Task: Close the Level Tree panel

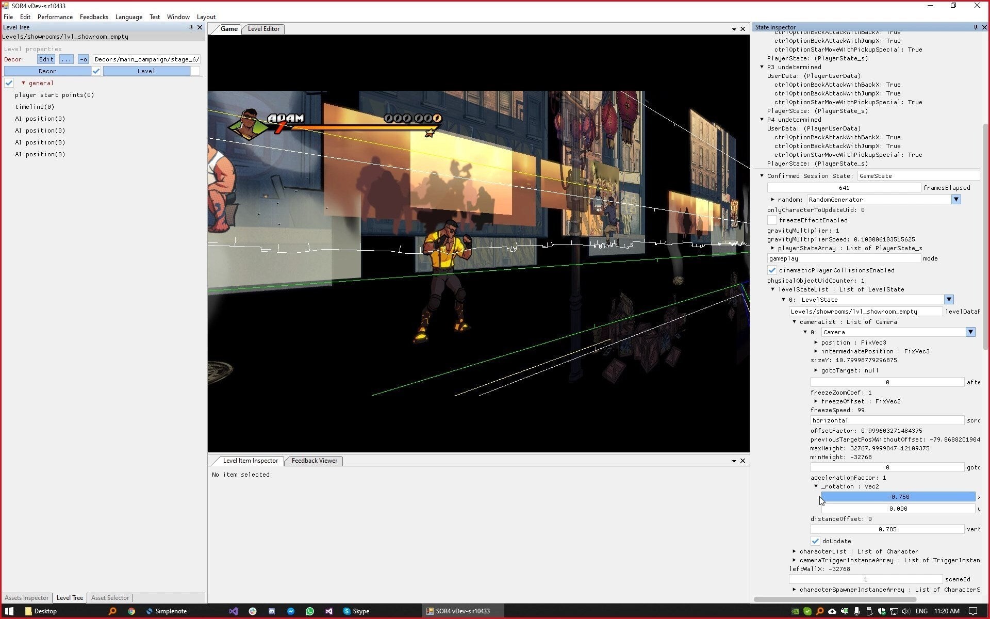Action: coord(200,27)
